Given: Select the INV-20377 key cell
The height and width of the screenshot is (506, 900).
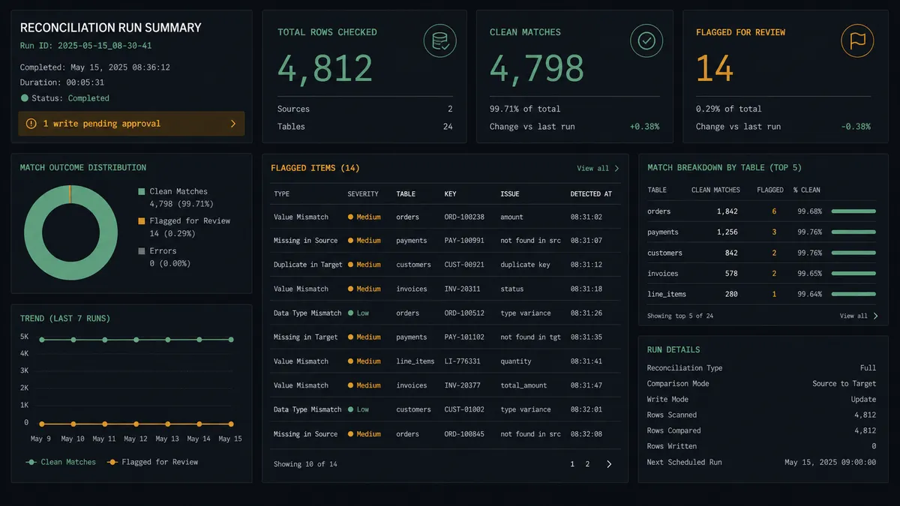Looking at the screenshot, I should tap(462, 385).
